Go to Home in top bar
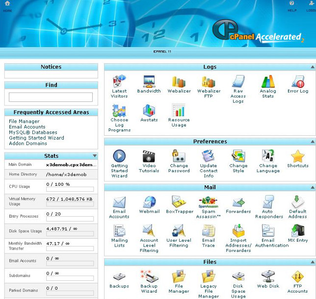Screen dimensions: 316x299 pyautogui.click(x=7, y=6)
